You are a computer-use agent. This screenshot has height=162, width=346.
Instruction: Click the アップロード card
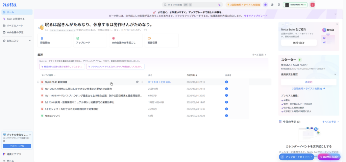[90, 40]
